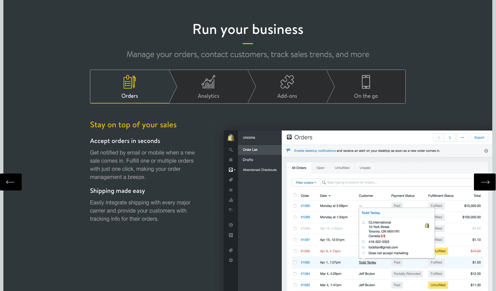Image resolution: width=496 pixels, height=291 pixels.
Task: Go to Home using the sidebar house icon
Action: pyautogui.click(x=231, y=160)
